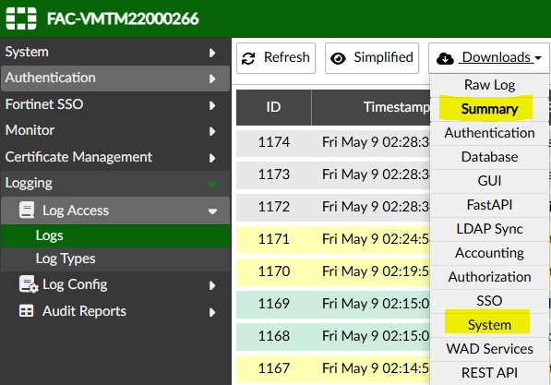This screenshot has height=385, width=551.
Task: Open the Downloads dropdown caret
Action: tap(538, 57)
